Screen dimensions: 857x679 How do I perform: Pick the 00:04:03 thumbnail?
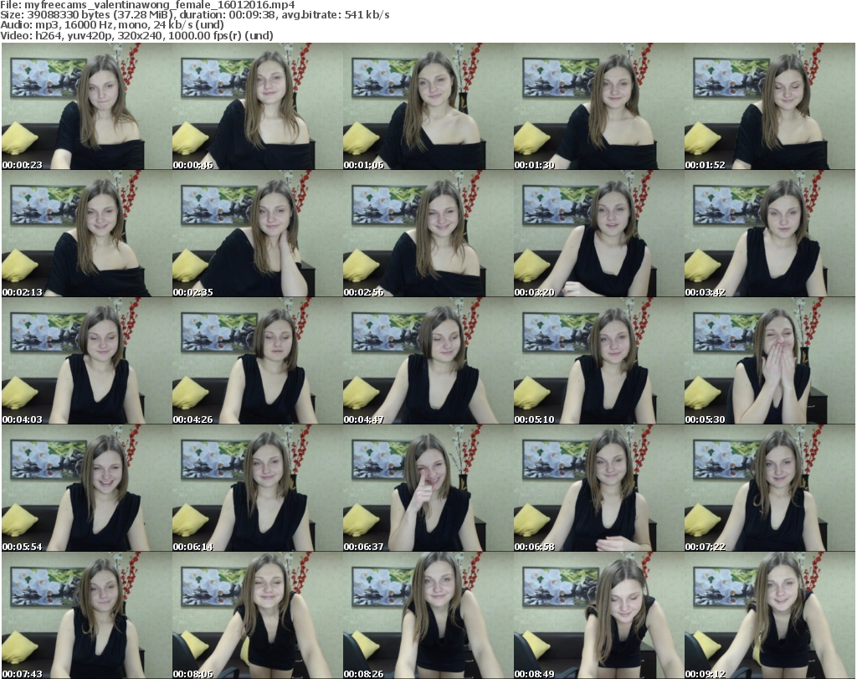pyautogui.click(x=87, y=362)
